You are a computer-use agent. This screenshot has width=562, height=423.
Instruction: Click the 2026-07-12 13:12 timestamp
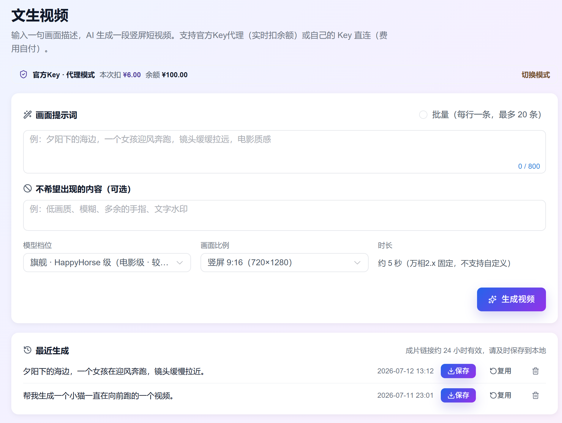tap(405, 371)
